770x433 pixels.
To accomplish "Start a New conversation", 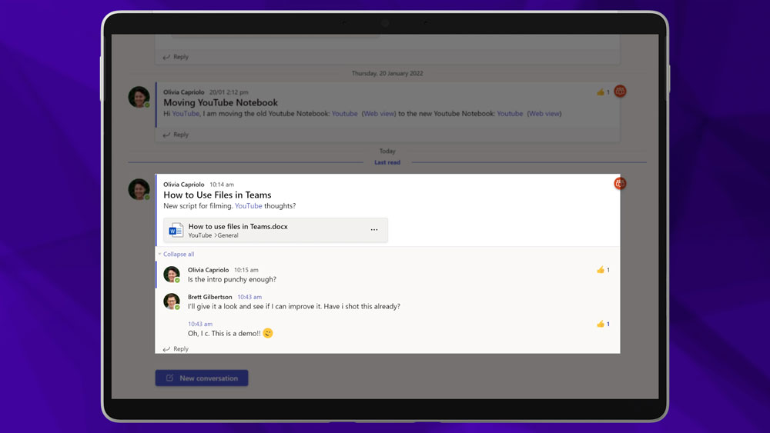I will click(x=202, y=378).
